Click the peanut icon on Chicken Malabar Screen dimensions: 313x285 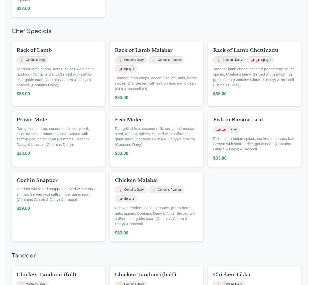[154, 190]
